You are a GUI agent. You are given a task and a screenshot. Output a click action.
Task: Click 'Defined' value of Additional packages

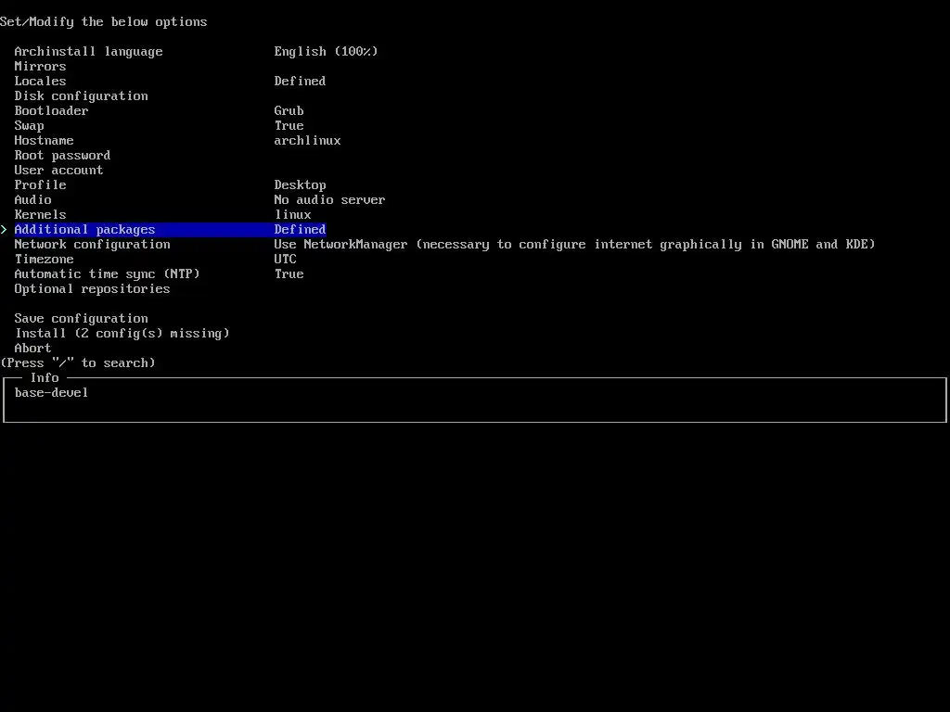pos(300,230)
